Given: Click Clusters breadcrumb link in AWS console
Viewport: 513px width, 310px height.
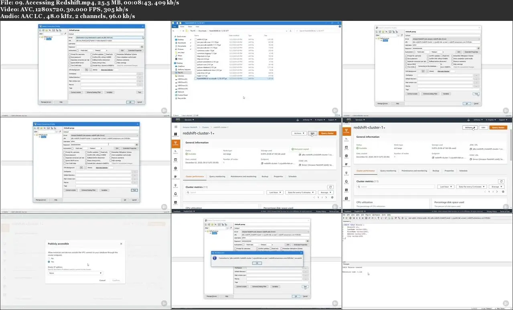Looking at the screenshot, I should (x=205, y=127).
